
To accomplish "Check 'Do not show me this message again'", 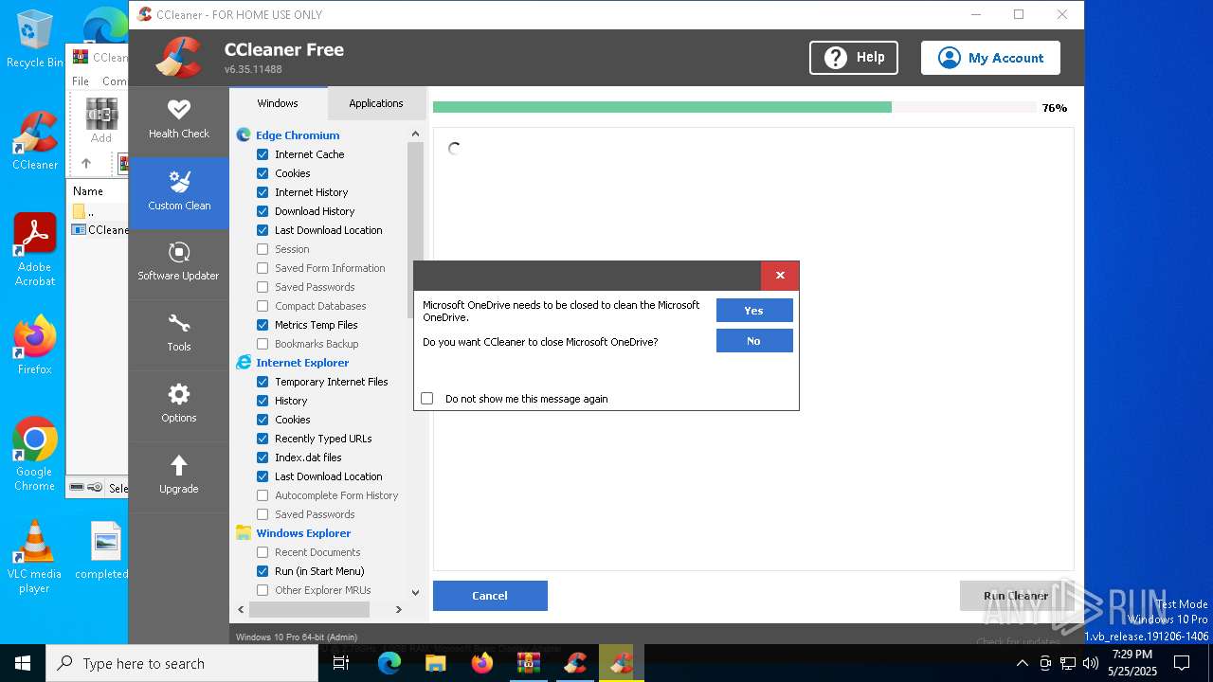I will [x=427, y=399].
